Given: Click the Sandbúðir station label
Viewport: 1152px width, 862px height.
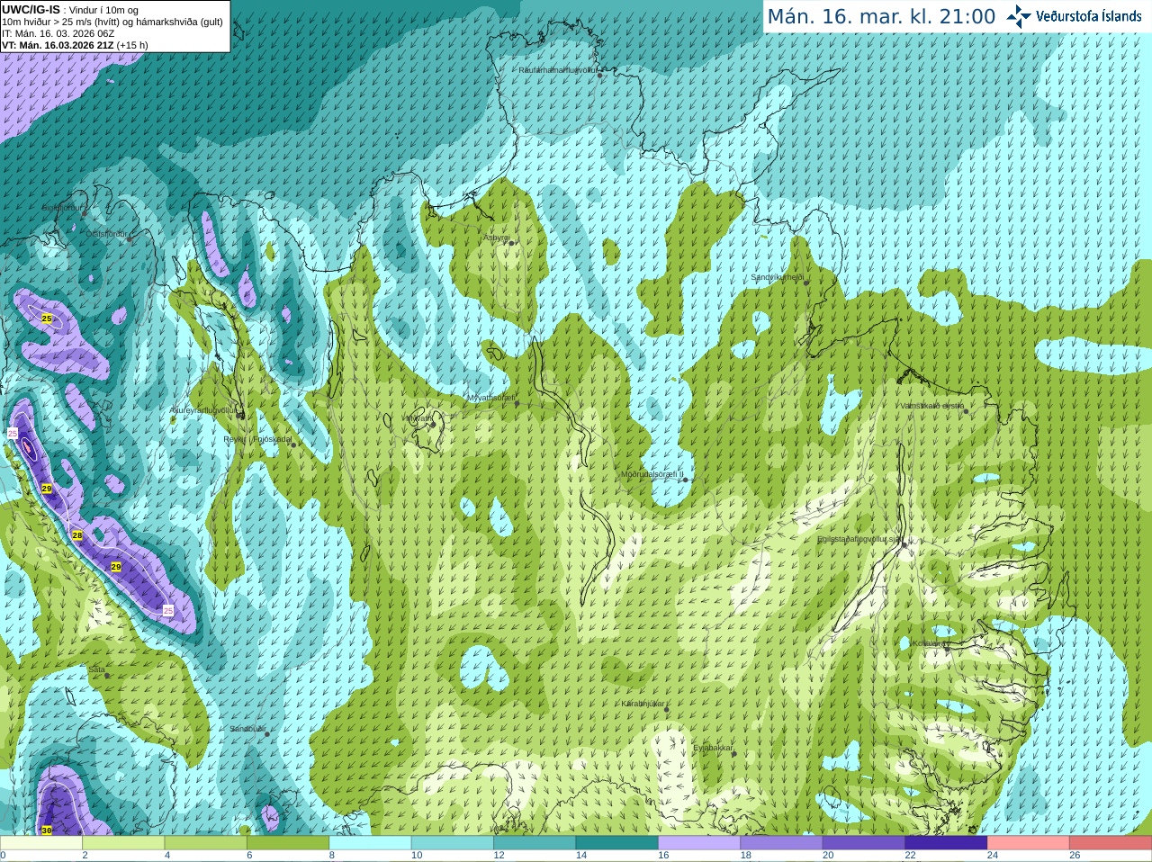Looking at the screenshot, I should pyautogui.click(x=247, y=729).
